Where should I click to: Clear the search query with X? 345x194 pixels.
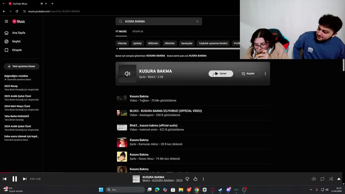tap(197, 22)
